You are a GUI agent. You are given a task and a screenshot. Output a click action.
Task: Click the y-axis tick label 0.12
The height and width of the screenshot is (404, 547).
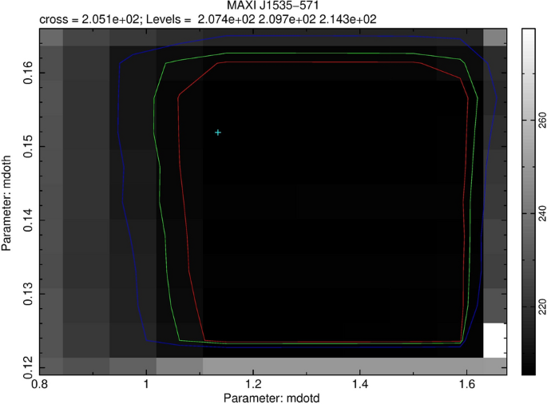[28, 367]
